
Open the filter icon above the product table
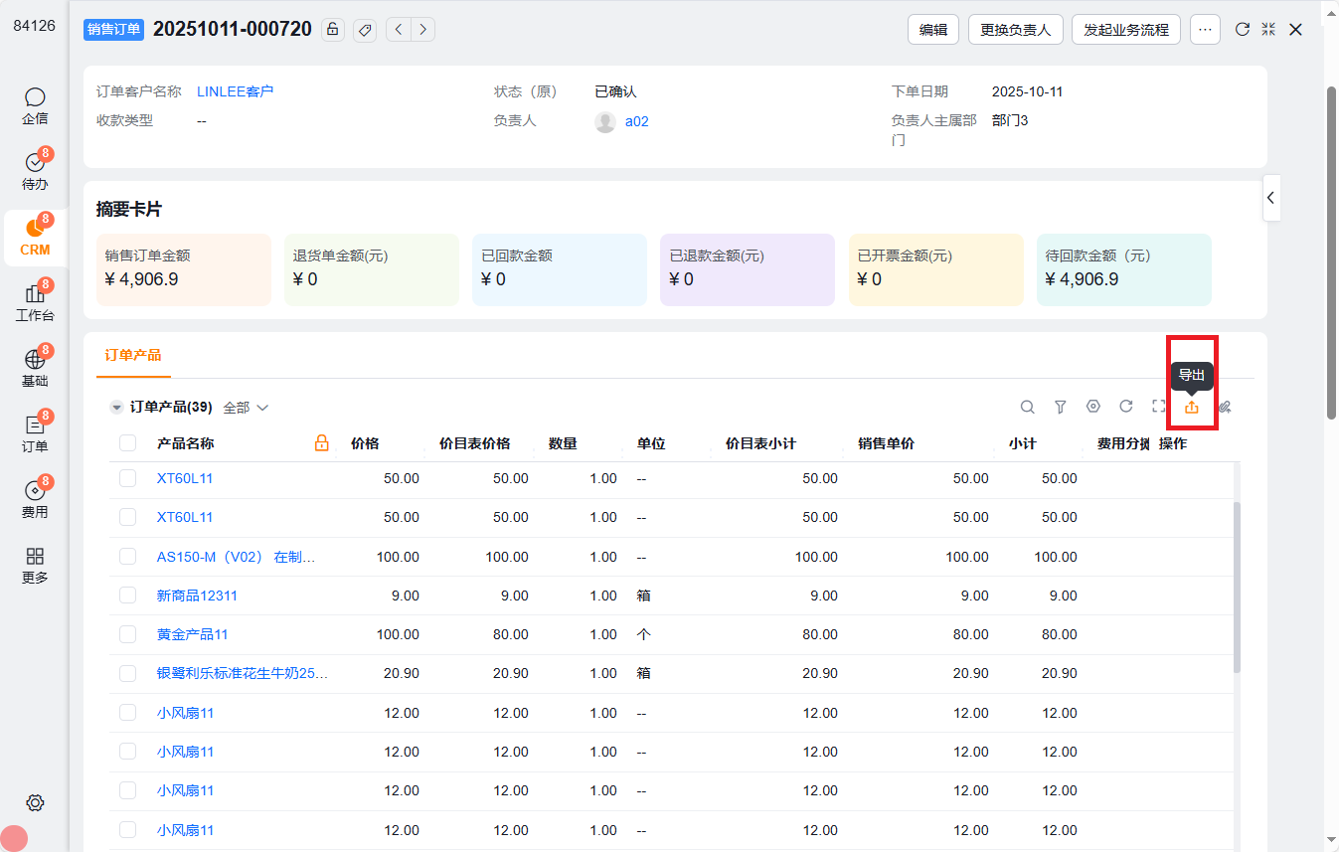click(x=1060, y=407)
